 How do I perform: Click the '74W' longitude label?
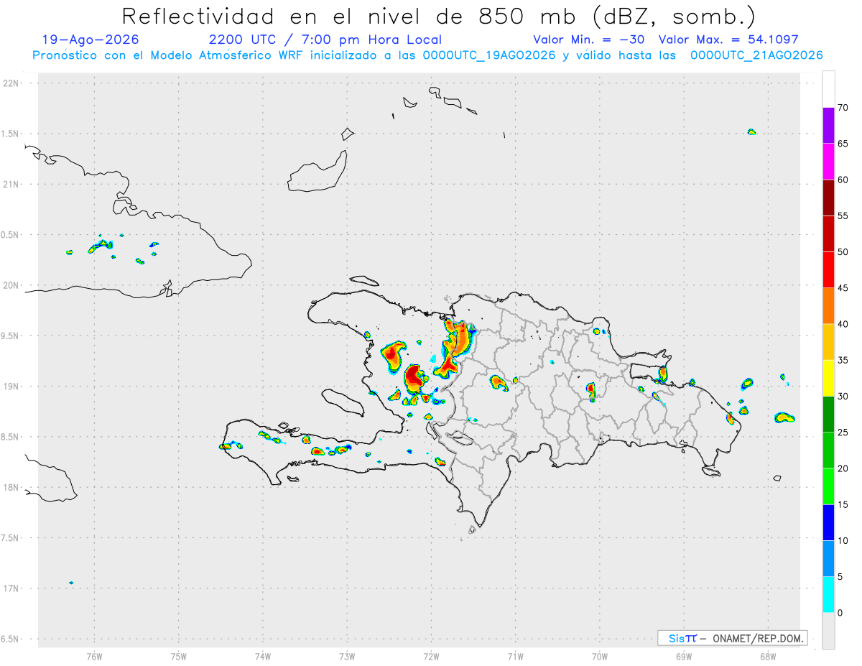[262, 656]
